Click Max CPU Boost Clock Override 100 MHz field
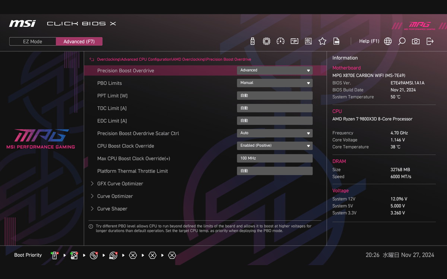 [275, 158]
